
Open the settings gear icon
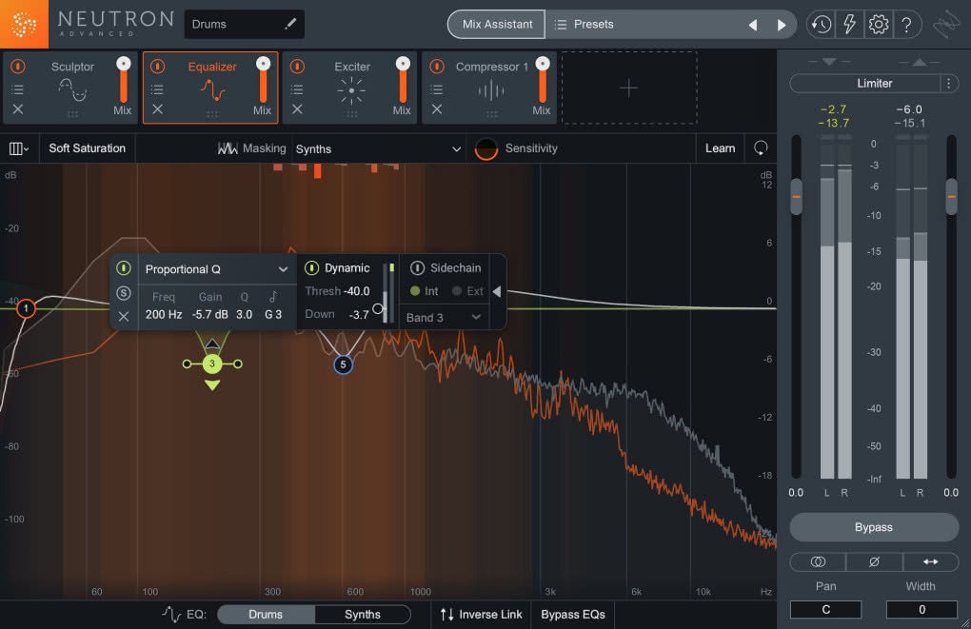(x=878, y=25)
